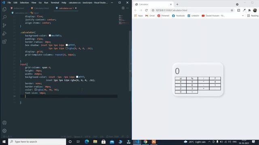Open the Windows Start menu
The height and width of the screenshot is (145, 259).
click(4, 141)
